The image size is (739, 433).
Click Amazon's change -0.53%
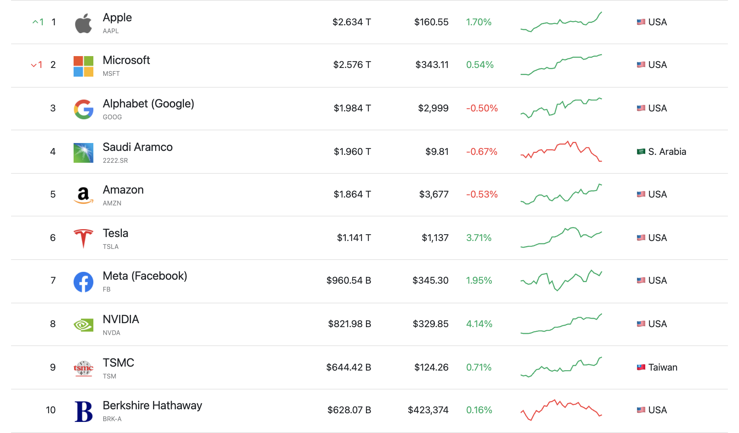point(482,194)
